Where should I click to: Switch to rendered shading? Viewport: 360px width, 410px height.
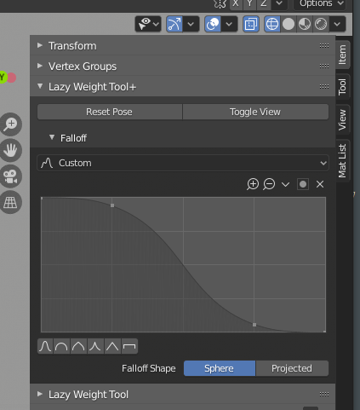pos(321,24)
